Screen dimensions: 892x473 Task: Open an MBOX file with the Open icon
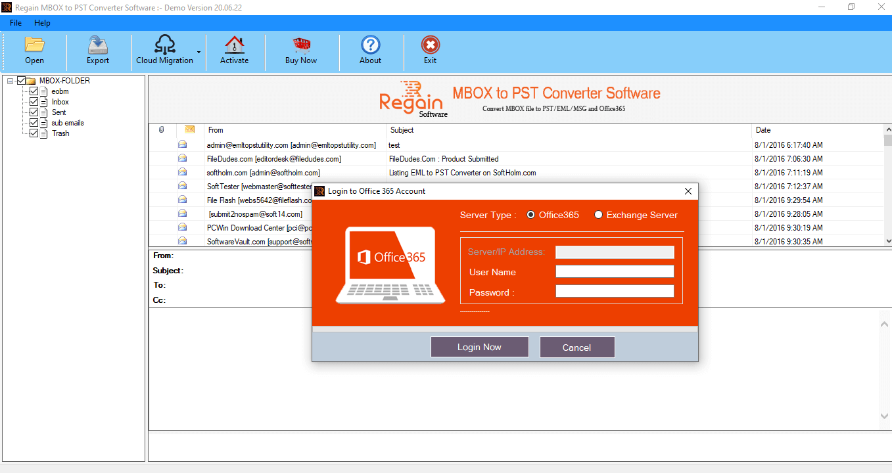pyautogui.click(x=34, y=45)
